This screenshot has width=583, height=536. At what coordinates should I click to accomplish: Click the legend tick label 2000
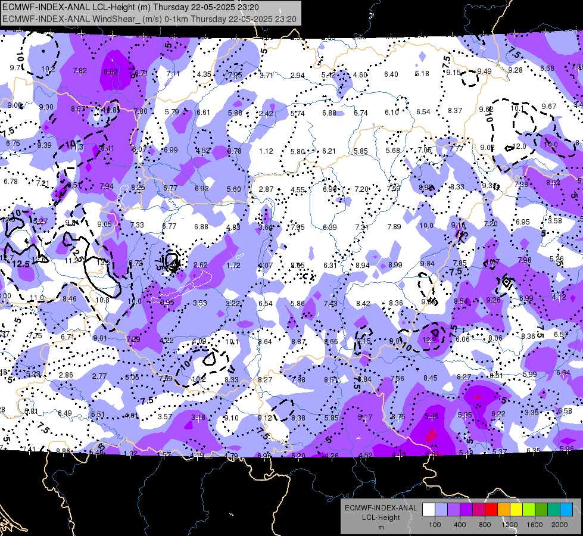pos(560,525)
